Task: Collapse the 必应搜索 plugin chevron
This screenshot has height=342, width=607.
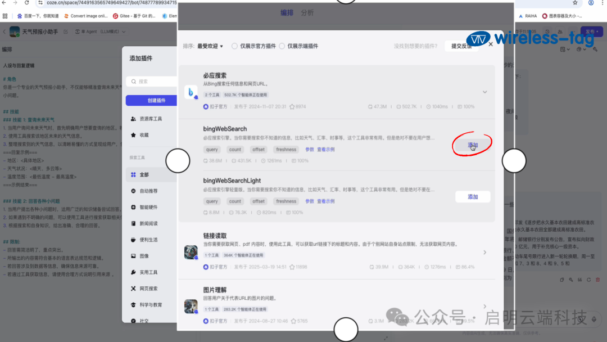Action: coord(484,92)
